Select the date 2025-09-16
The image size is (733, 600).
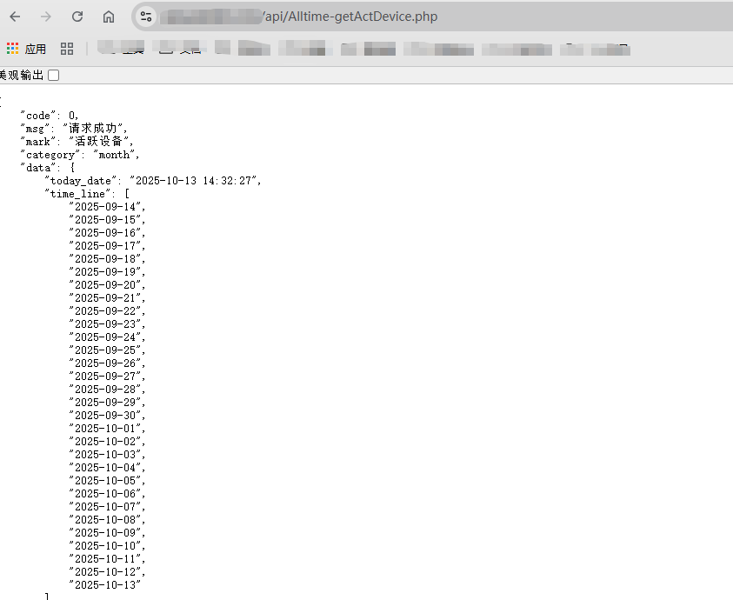[104, 233]
